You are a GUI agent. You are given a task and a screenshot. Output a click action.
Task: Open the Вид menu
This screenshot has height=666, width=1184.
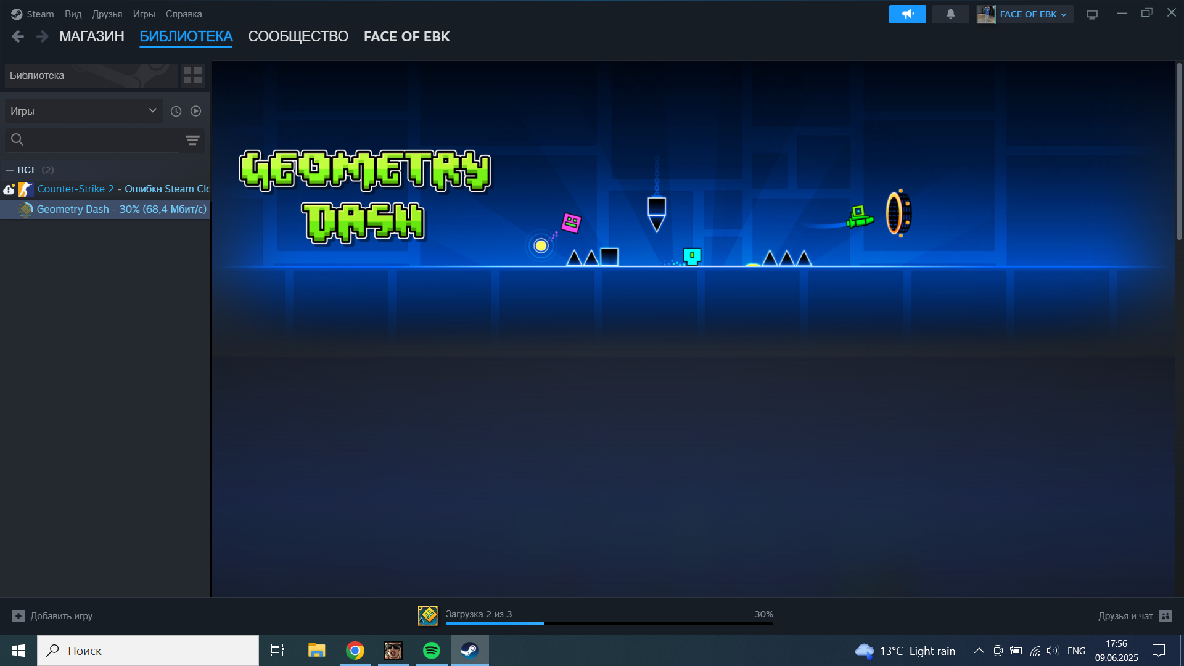tap(73, 14)
